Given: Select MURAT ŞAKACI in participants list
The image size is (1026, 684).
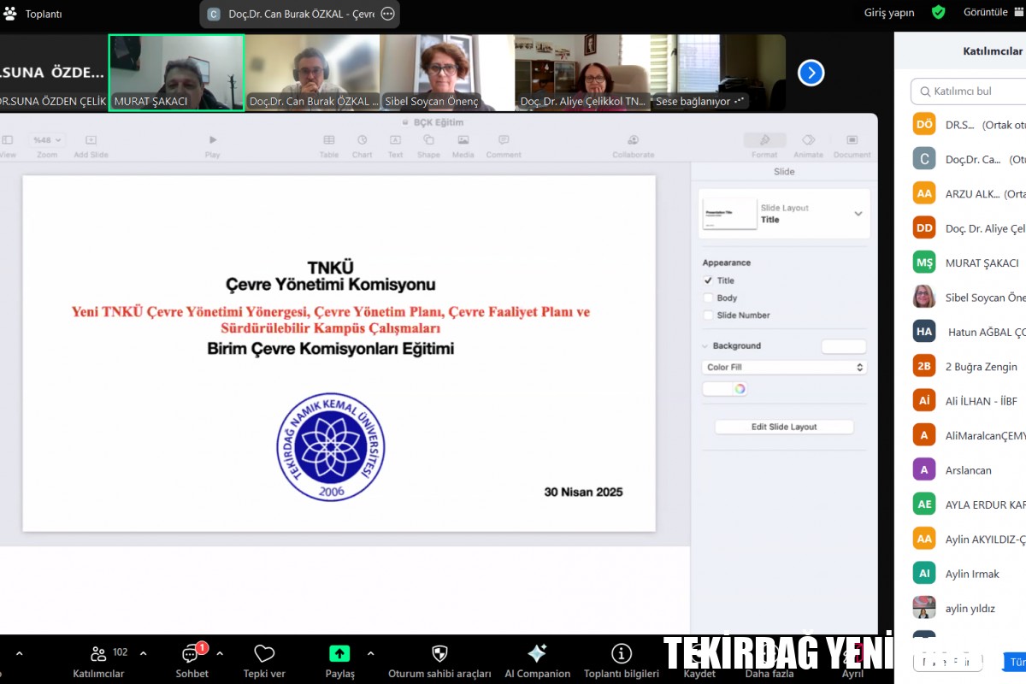Looking at the screenshot, I should 969,262.
